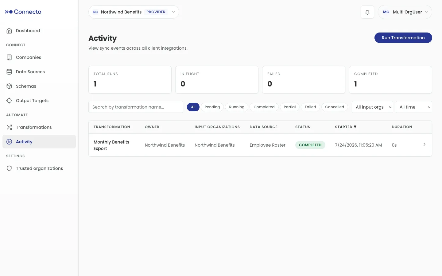Open the All time range dropdown
The height and width of the screenshot is (276, 442).
pyautogui.click(x=414, y=107)
